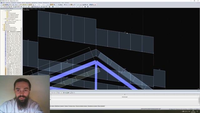Viewport: 200px width, 113px height.
Task: Click the STEEL Fatigue Members module icon
Action: coord(6,50)
